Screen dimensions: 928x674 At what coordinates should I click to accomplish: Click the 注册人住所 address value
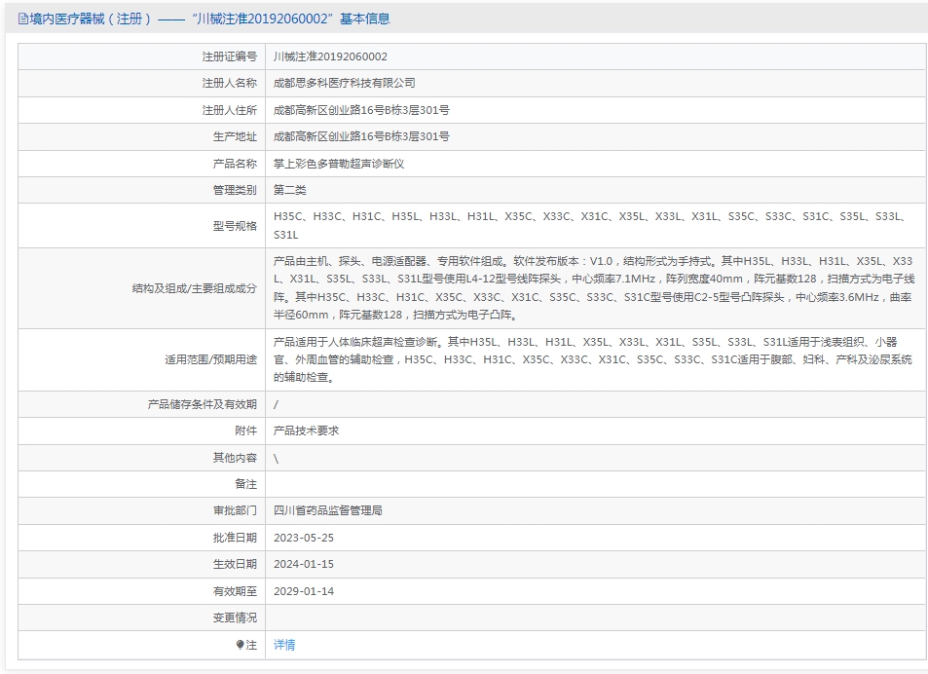pyautogui.click(x=361, y=110)
